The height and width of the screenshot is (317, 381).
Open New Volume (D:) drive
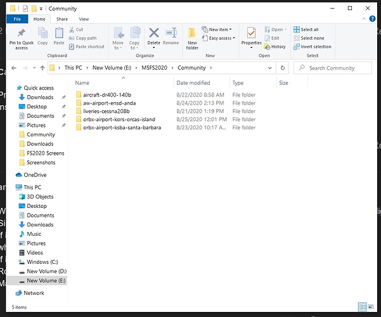[46, 271]
